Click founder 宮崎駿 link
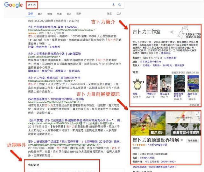 [146, 65]
